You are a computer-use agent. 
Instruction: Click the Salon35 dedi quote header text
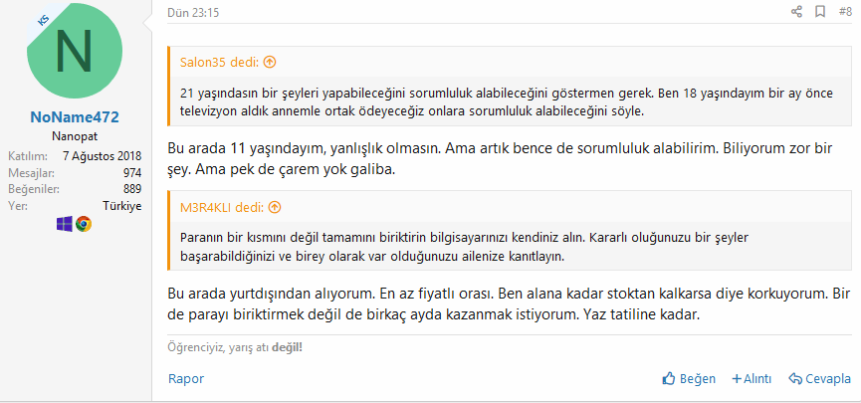219,62
